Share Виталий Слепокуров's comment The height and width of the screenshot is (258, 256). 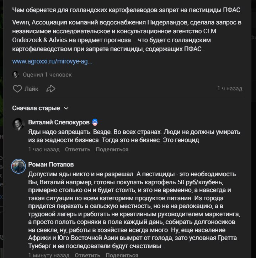coord(112,150)
